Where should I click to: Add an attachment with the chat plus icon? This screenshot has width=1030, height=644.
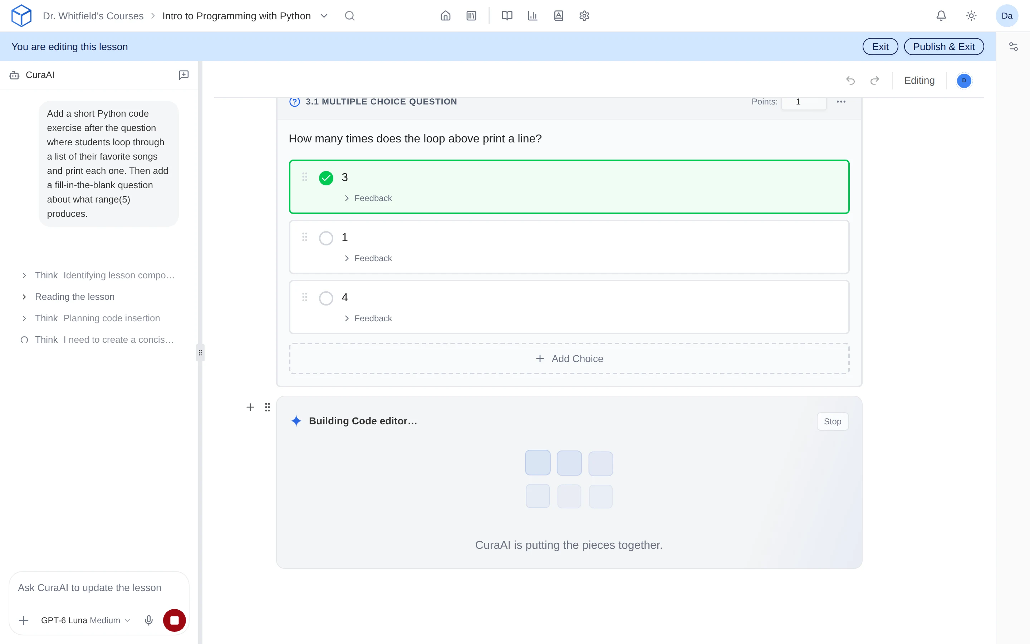pos(24,620)
